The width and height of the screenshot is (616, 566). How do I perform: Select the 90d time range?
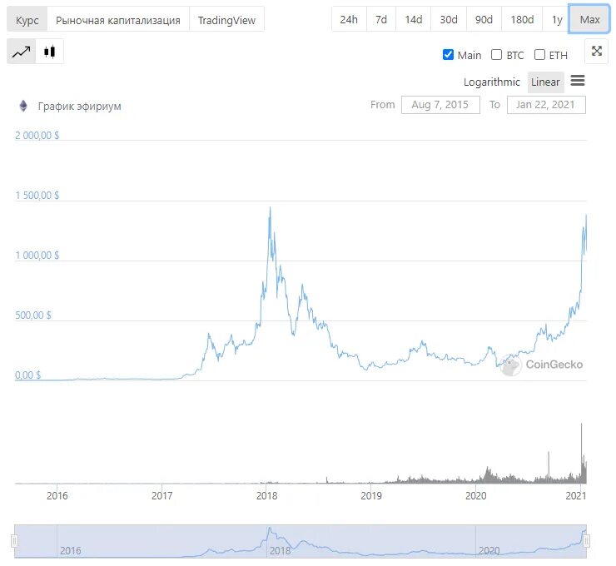click(484, 19)
